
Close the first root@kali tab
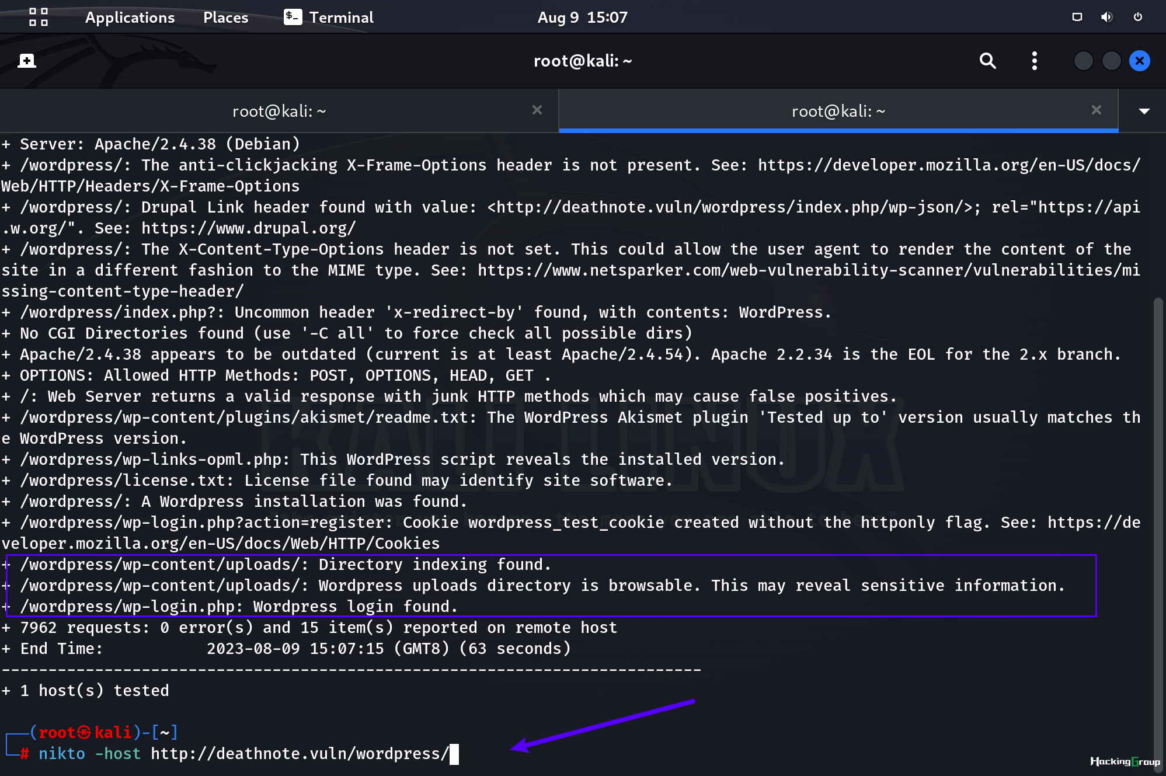pyautogui.click(x=537, y=110)
